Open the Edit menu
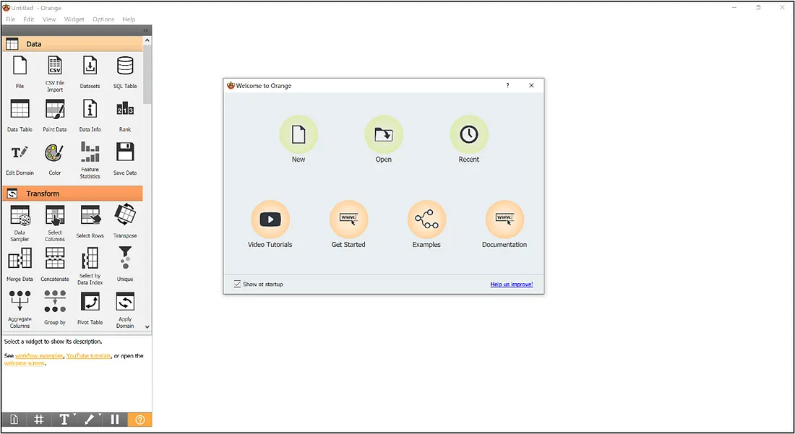Viewport: 795px width, 434px height. (28, 19)
